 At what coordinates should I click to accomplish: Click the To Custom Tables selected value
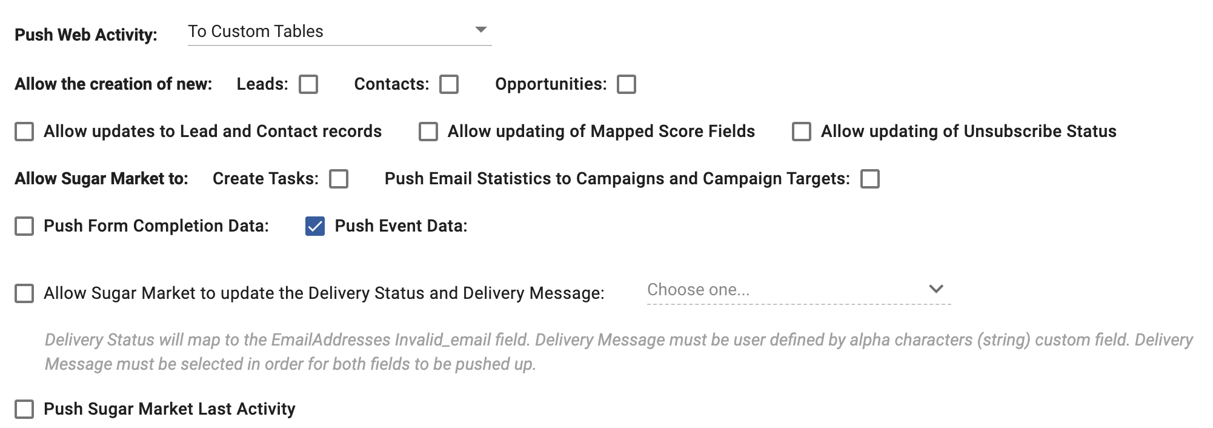[256, 32]
